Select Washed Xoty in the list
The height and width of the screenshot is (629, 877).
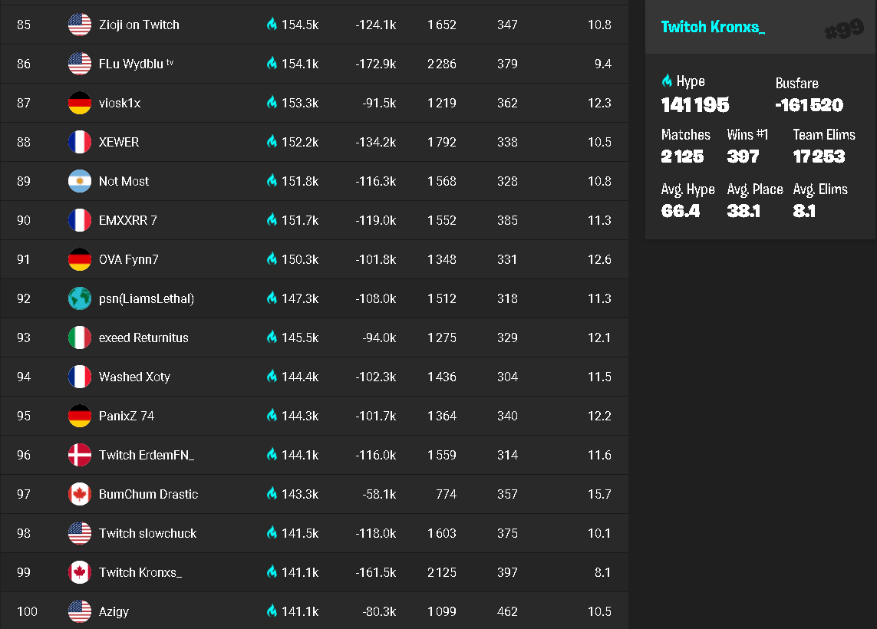[134, 377]
